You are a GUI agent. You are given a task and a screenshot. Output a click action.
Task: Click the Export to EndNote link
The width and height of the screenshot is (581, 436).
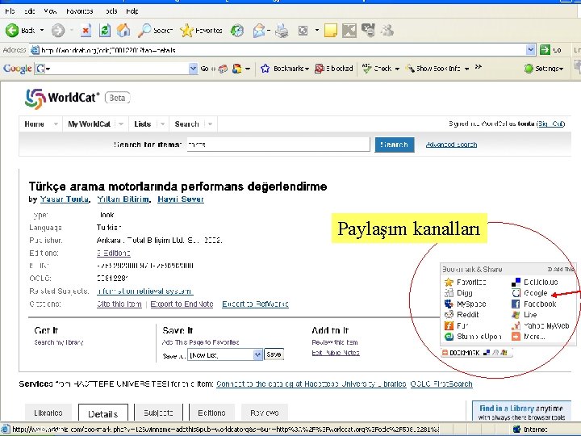(182, 304)
